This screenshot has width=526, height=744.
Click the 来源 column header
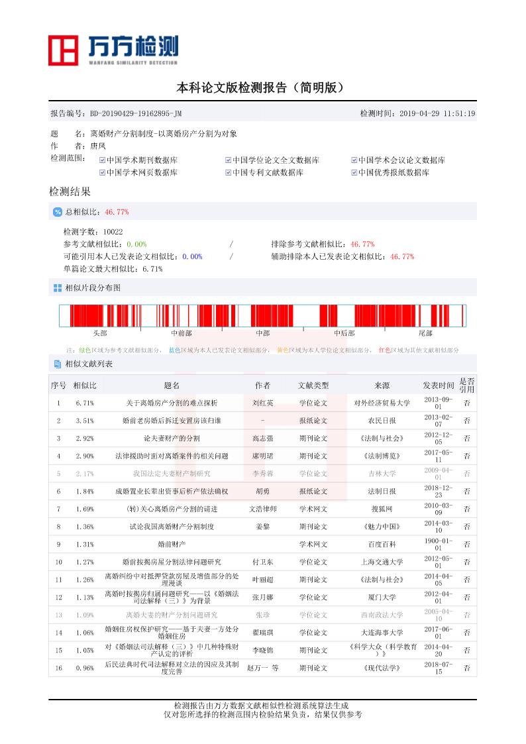click(x=382, y=386)
